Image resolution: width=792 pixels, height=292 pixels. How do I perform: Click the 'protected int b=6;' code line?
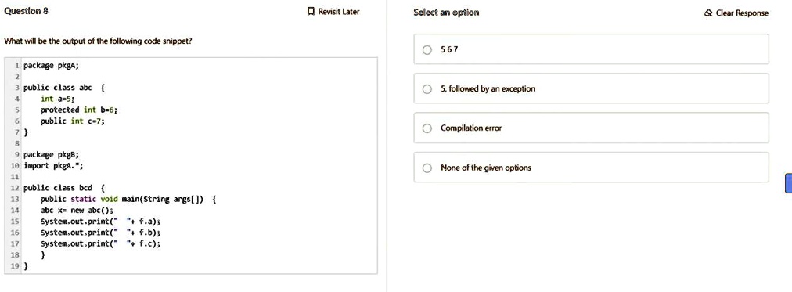(81, 110)
